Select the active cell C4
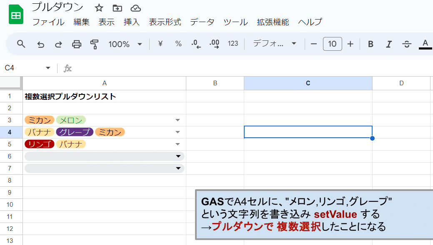Image resolution: width=433 pixels, height=245 pixels. point(308,132)
